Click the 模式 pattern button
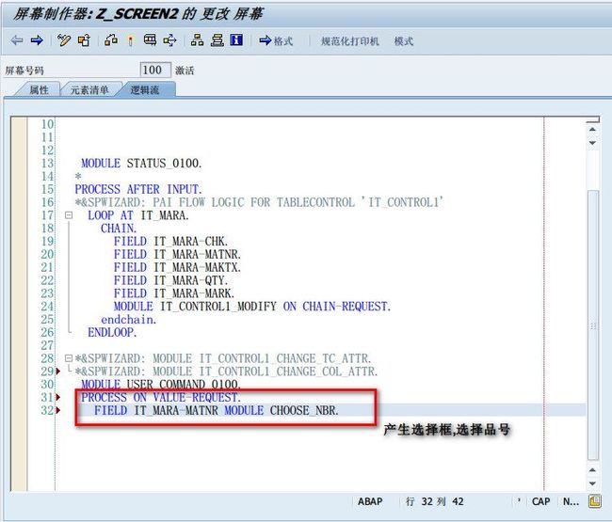 404,41
